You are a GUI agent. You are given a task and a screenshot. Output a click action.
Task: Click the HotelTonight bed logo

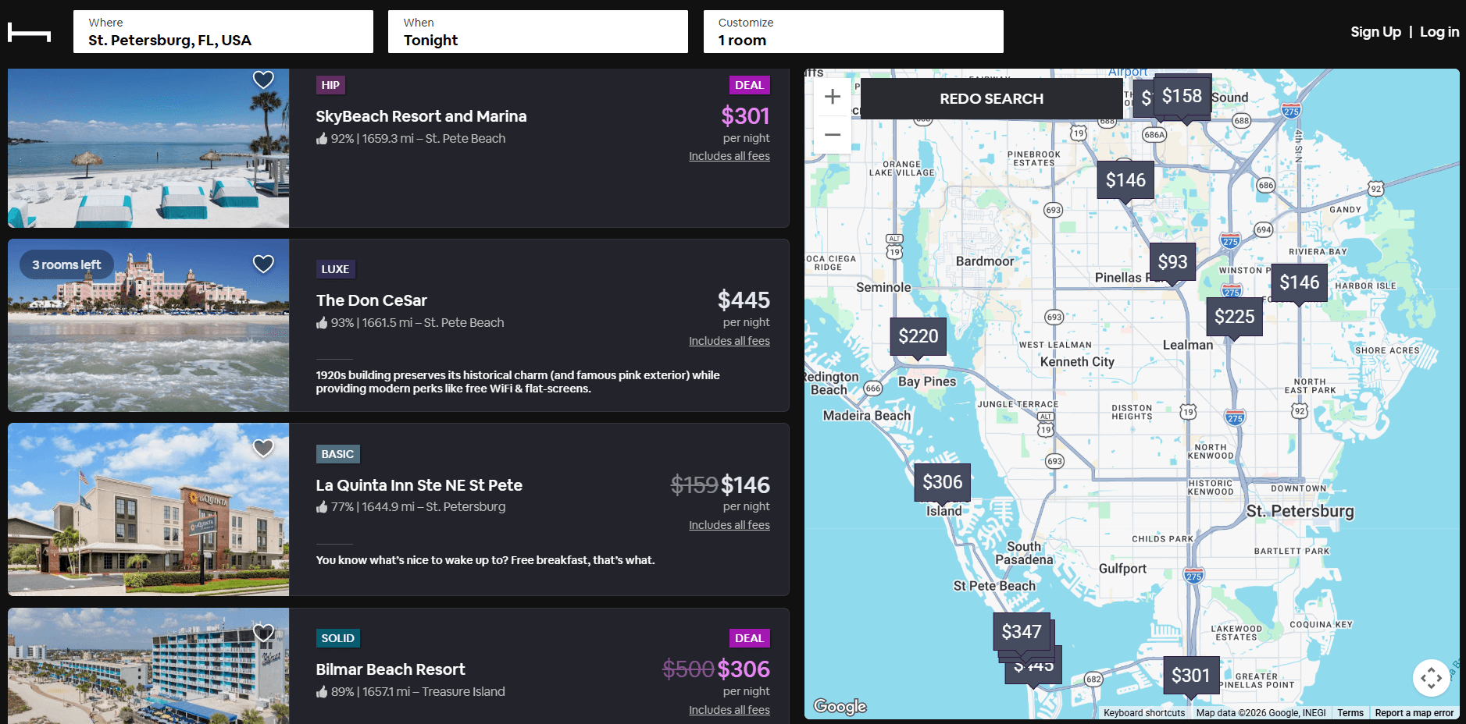[x=29, y=32]
